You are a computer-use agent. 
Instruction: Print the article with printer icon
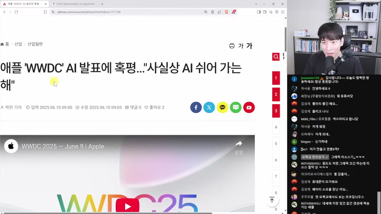click(x=232, y=46)
